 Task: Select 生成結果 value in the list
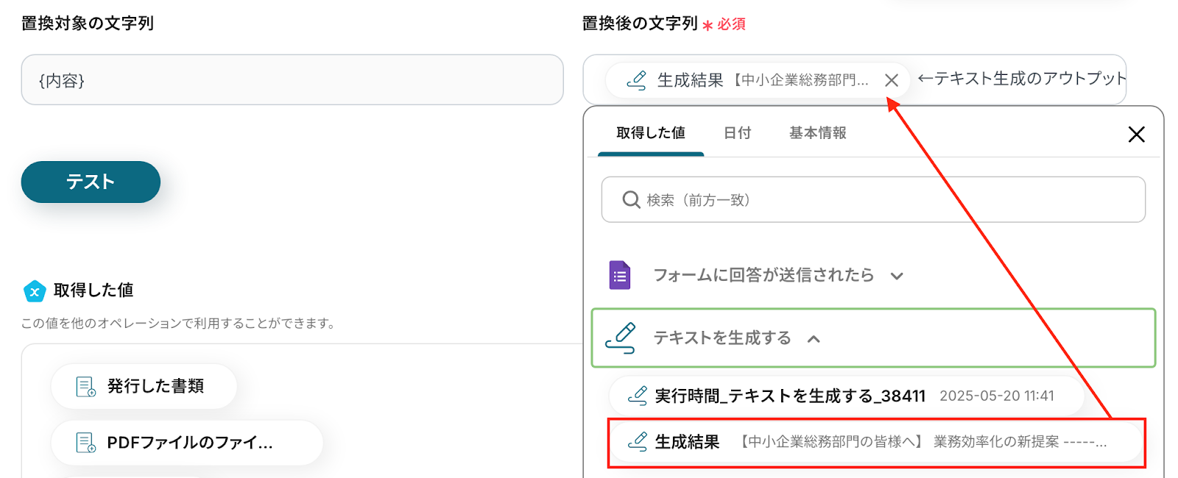pos(875,442)
